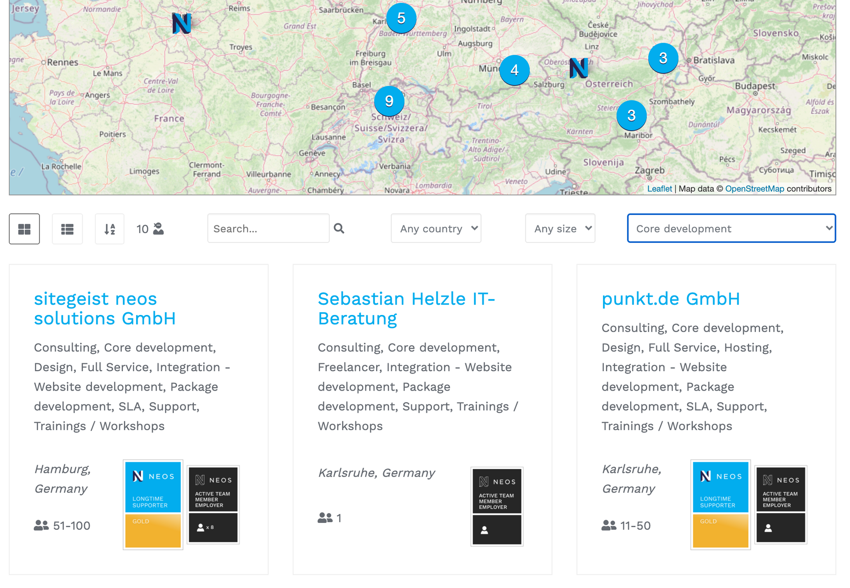Click Sebastian Helzle Active Team Member badge
Viewport: 850px width, 588px height.
click(x=497, y=507)
